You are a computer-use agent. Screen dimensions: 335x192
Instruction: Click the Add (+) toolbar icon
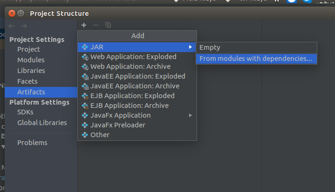tap(84, 25)
